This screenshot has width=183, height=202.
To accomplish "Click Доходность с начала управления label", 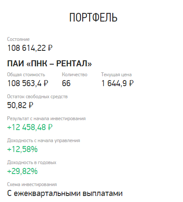I will pos(43,140).
